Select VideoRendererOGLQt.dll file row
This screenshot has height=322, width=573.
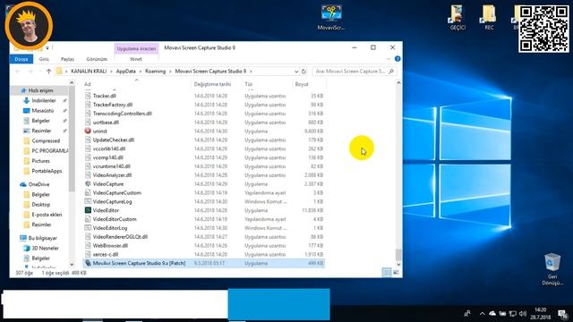click(x=204, y=237)
